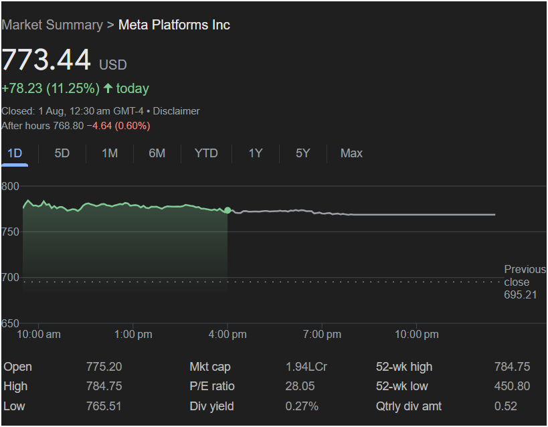Click the 52-wk high label

coord(404,367)
